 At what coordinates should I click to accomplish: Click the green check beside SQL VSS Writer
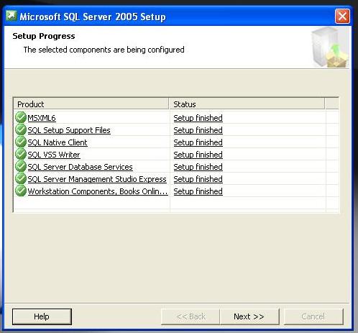(x=21, y=154)
